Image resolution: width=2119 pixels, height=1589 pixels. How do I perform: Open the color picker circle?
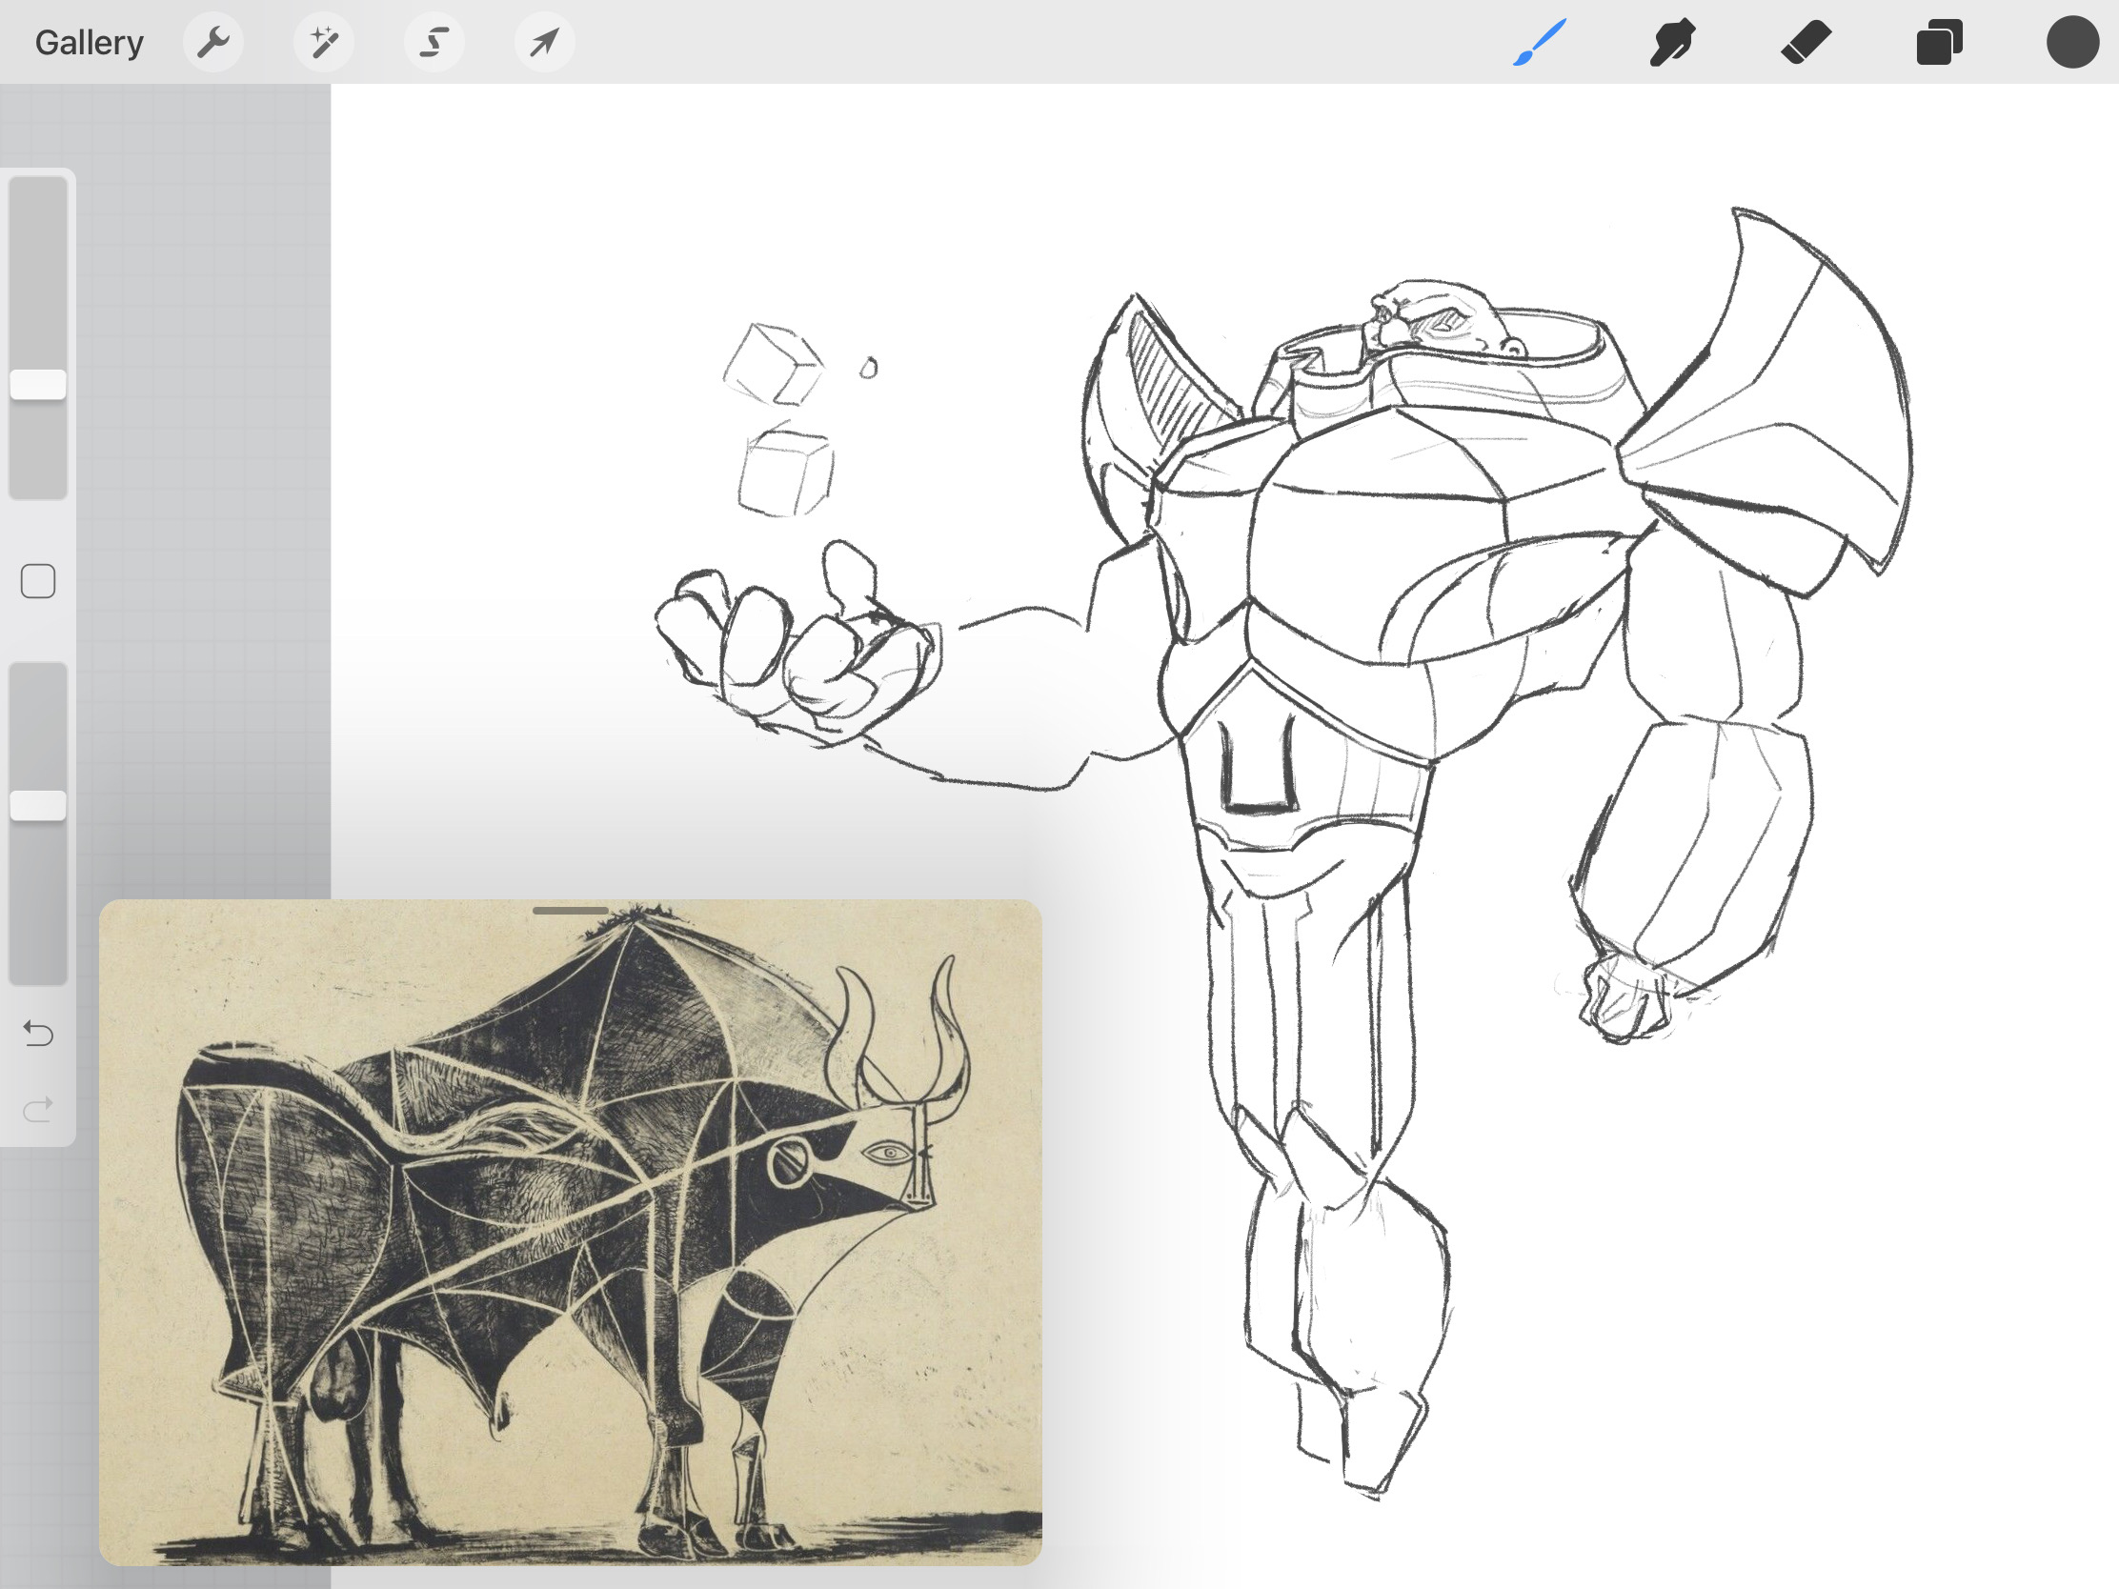pos(2073,42)
